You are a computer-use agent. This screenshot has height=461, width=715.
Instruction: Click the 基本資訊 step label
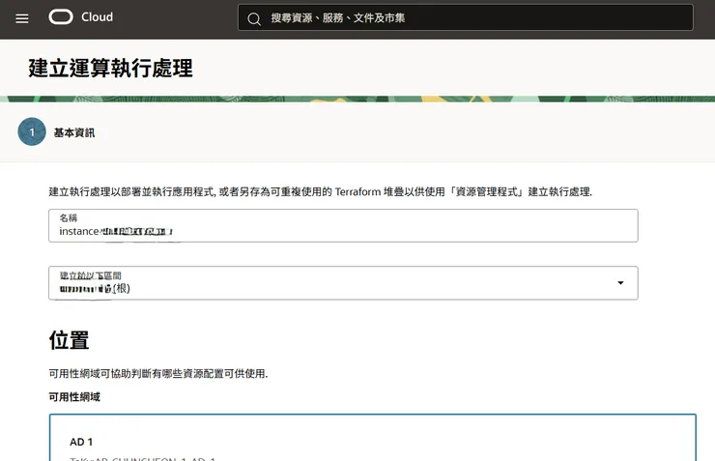pyautogui.click(x=74, y=132)
